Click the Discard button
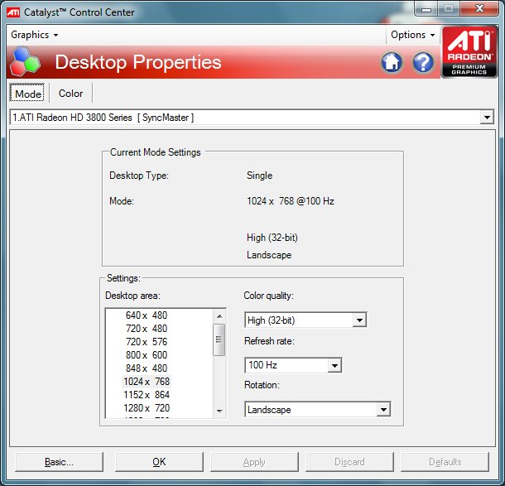The height and width of the screenshot is (486, 505). point(349,462)
